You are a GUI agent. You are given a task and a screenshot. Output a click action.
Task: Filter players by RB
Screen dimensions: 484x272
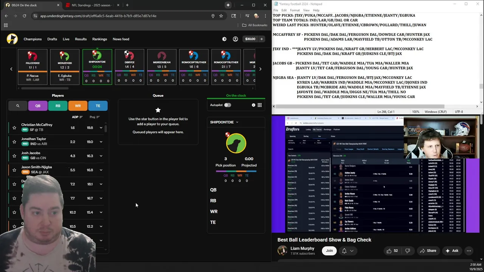[x=58, y=106]
